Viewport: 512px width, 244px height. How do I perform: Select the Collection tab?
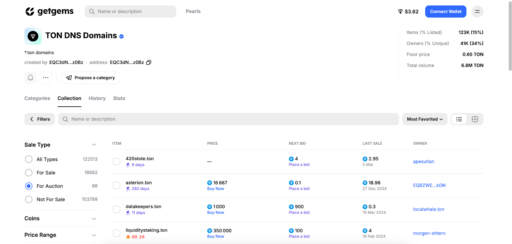pos(69,98)
